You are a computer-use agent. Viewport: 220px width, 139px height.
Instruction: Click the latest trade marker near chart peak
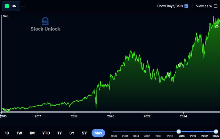pyautogui.click(x=217, y=27)
